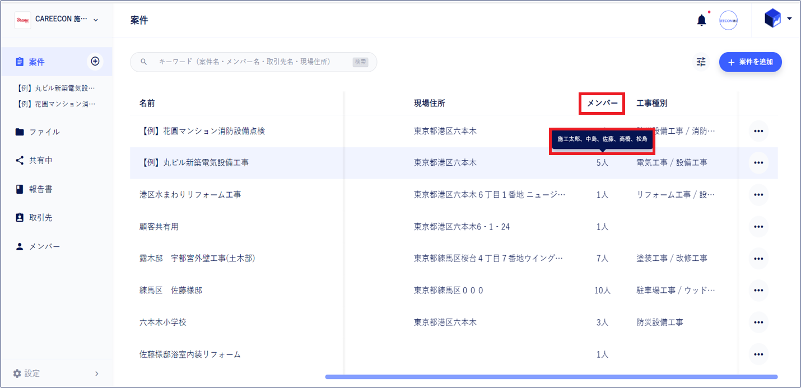Open more options for 練馬区 佐藤様邸
Viewport: 801px width, 388px height.
758,291
